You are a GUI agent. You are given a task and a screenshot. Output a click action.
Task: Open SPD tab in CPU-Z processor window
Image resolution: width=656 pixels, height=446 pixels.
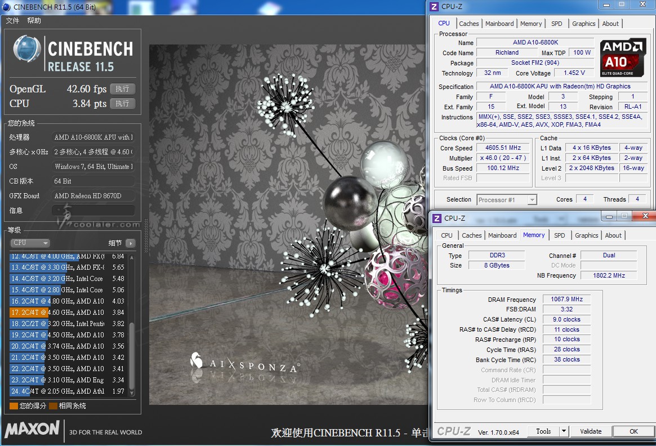pos(557,24)
